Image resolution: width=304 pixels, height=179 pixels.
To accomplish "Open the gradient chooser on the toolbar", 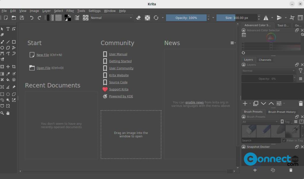I will tap(50, 17).
